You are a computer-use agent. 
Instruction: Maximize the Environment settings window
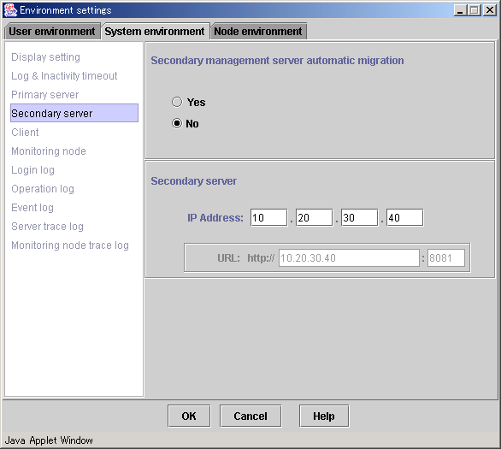coord(474,10)
